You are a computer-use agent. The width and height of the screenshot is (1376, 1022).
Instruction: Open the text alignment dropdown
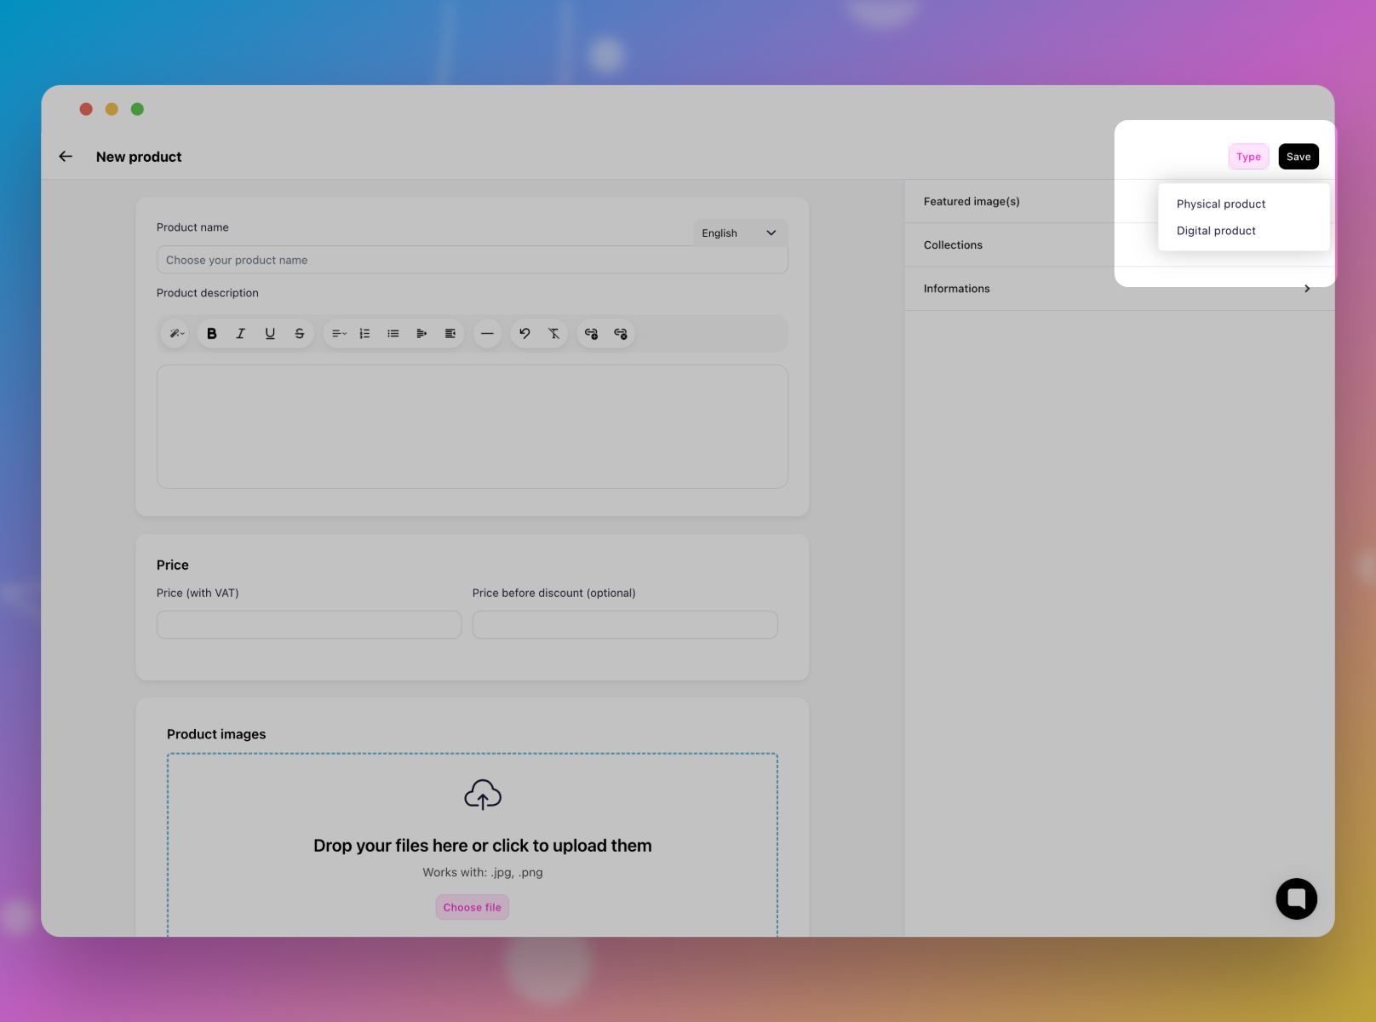point(339,334)
